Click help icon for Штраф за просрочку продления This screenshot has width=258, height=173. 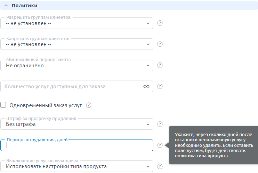coord(160,124)
